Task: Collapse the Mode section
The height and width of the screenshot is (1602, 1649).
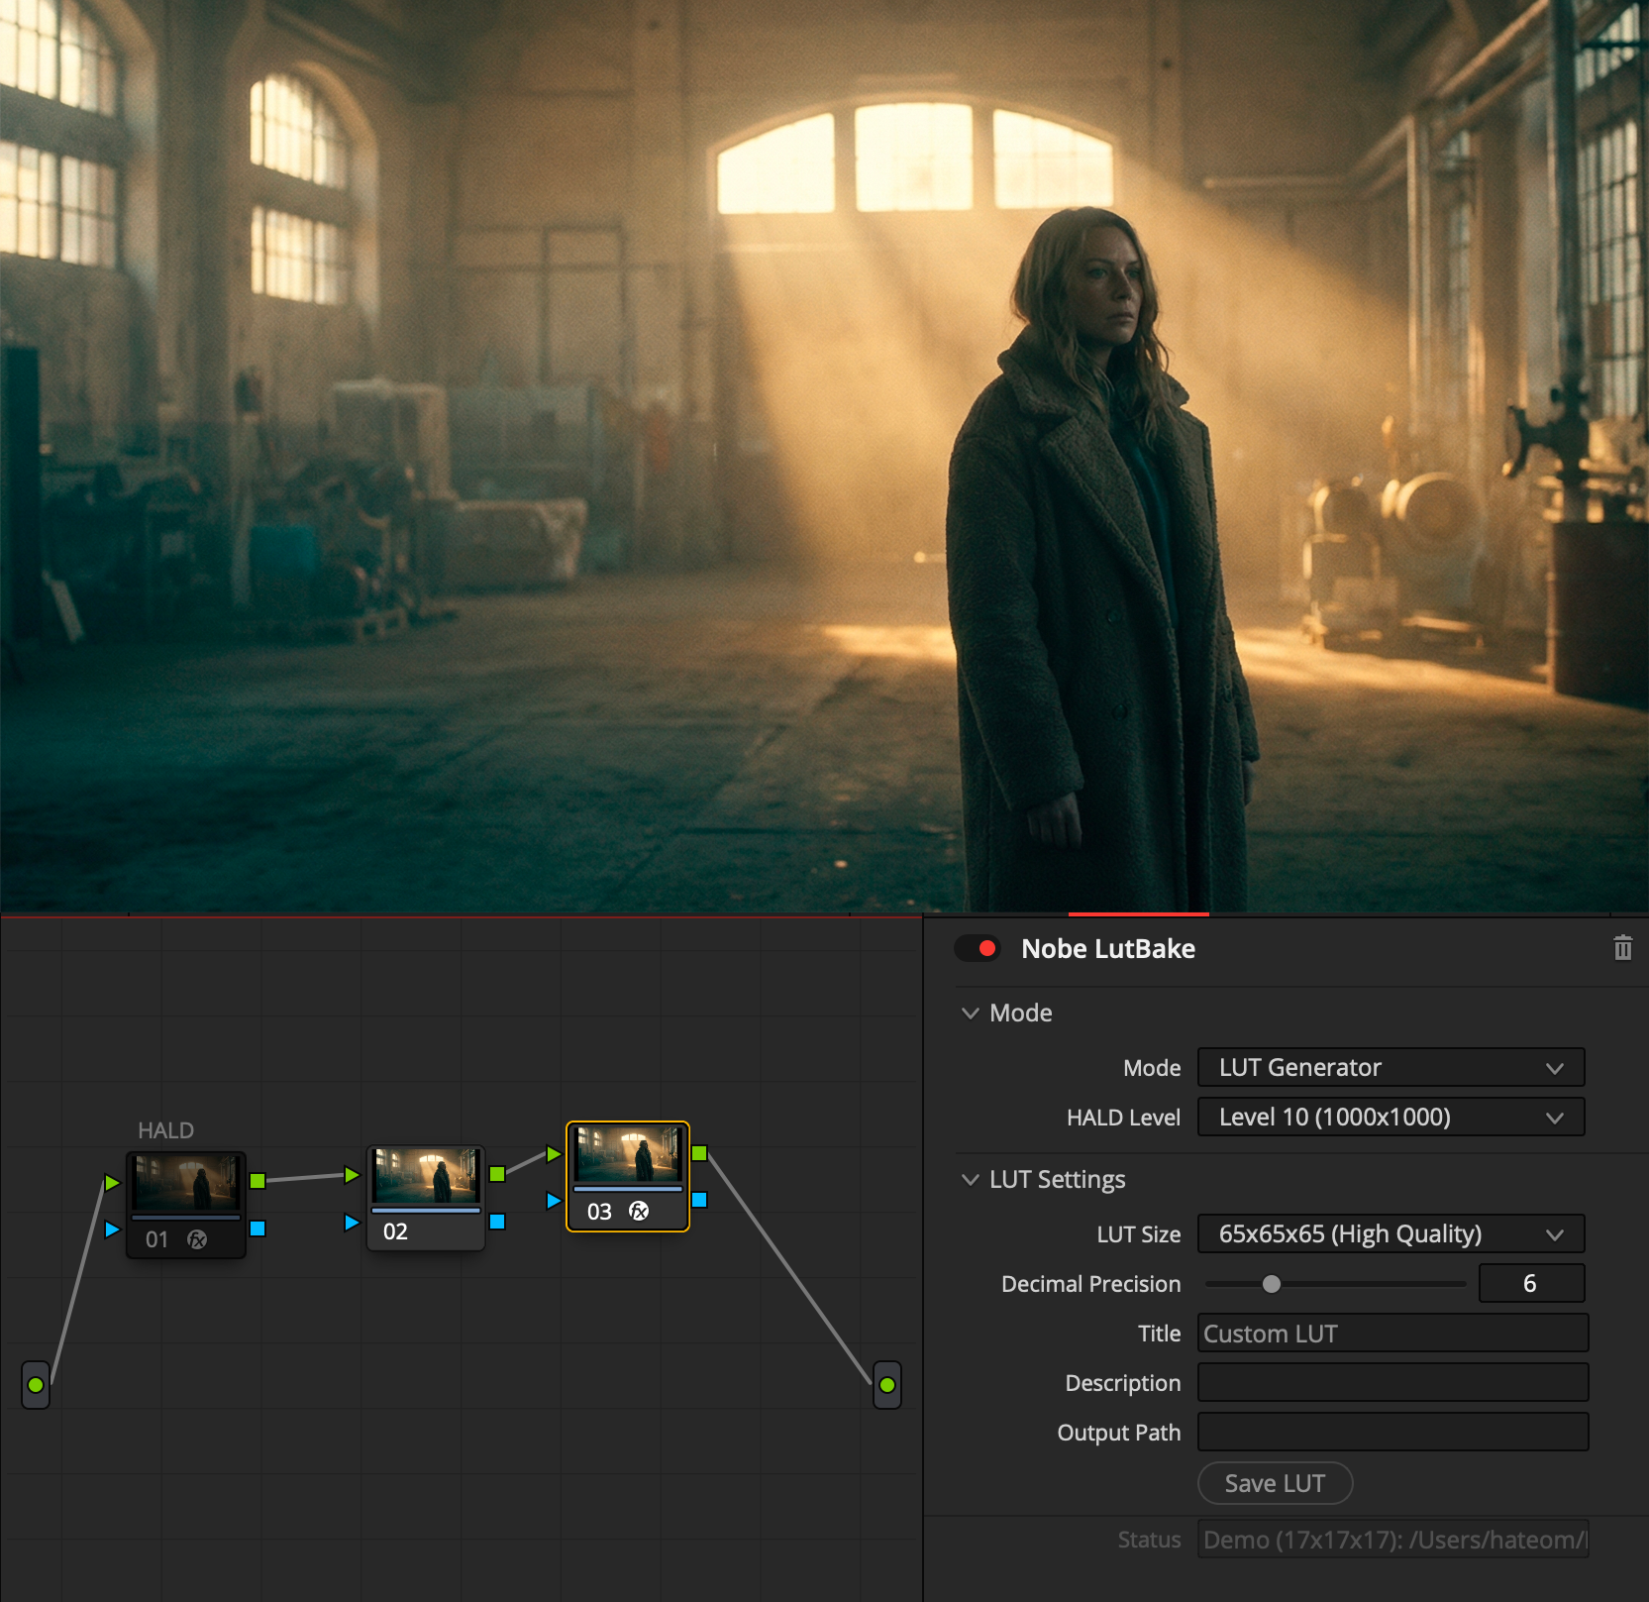Action: click(971, 1013)
